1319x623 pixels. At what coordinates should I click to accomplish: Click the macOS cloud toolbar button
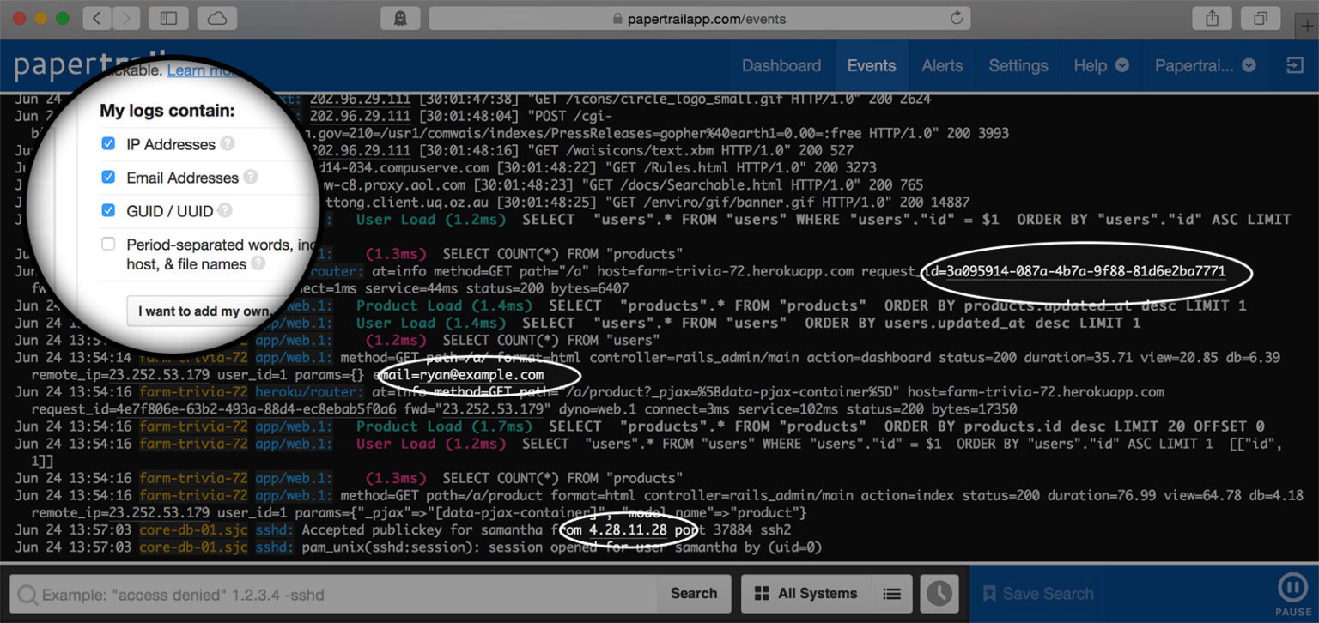coord(216,18)
